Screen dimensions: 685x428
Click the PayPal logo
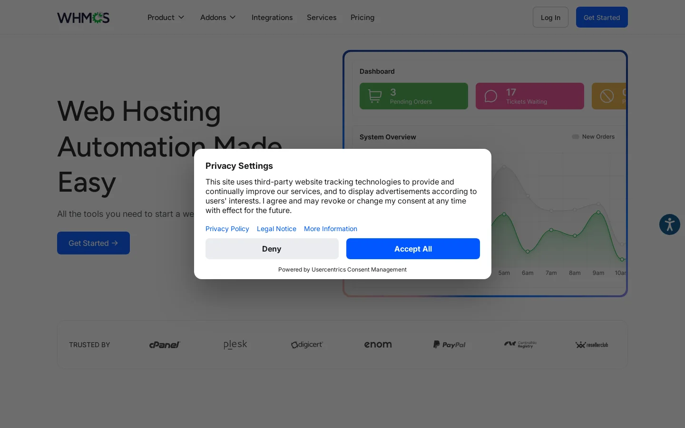point(450,345)
